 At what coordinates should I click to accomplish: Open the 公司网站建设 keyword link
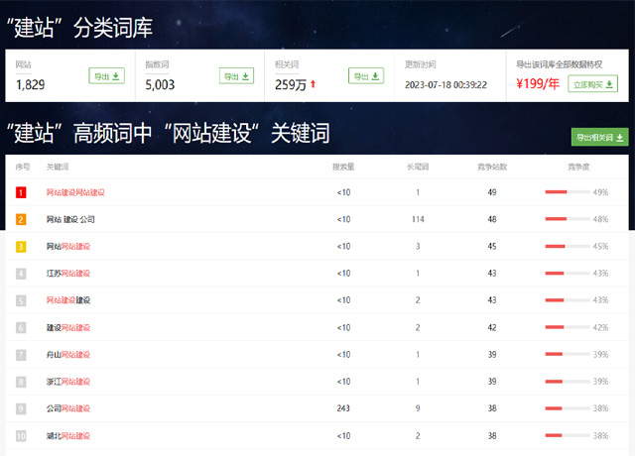tap(68, 408)
